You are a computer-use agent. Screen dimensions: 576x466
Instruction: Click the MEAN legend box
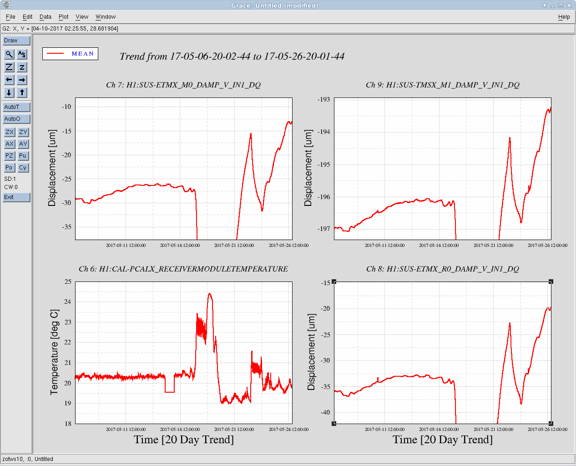tap(71, 54)
